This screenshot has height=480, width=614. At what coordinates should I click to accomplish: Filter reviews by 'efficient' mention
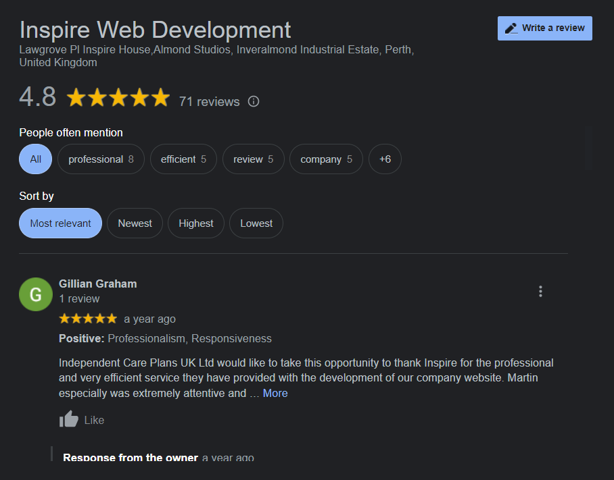pyautogui.click(x=183, y=159)
